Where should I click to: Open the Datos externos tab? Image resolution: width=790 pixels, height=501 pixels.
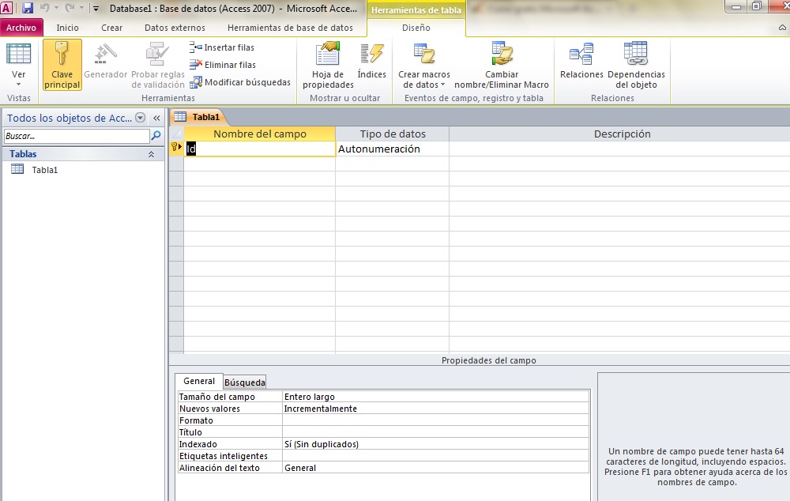tap(175, 28)
